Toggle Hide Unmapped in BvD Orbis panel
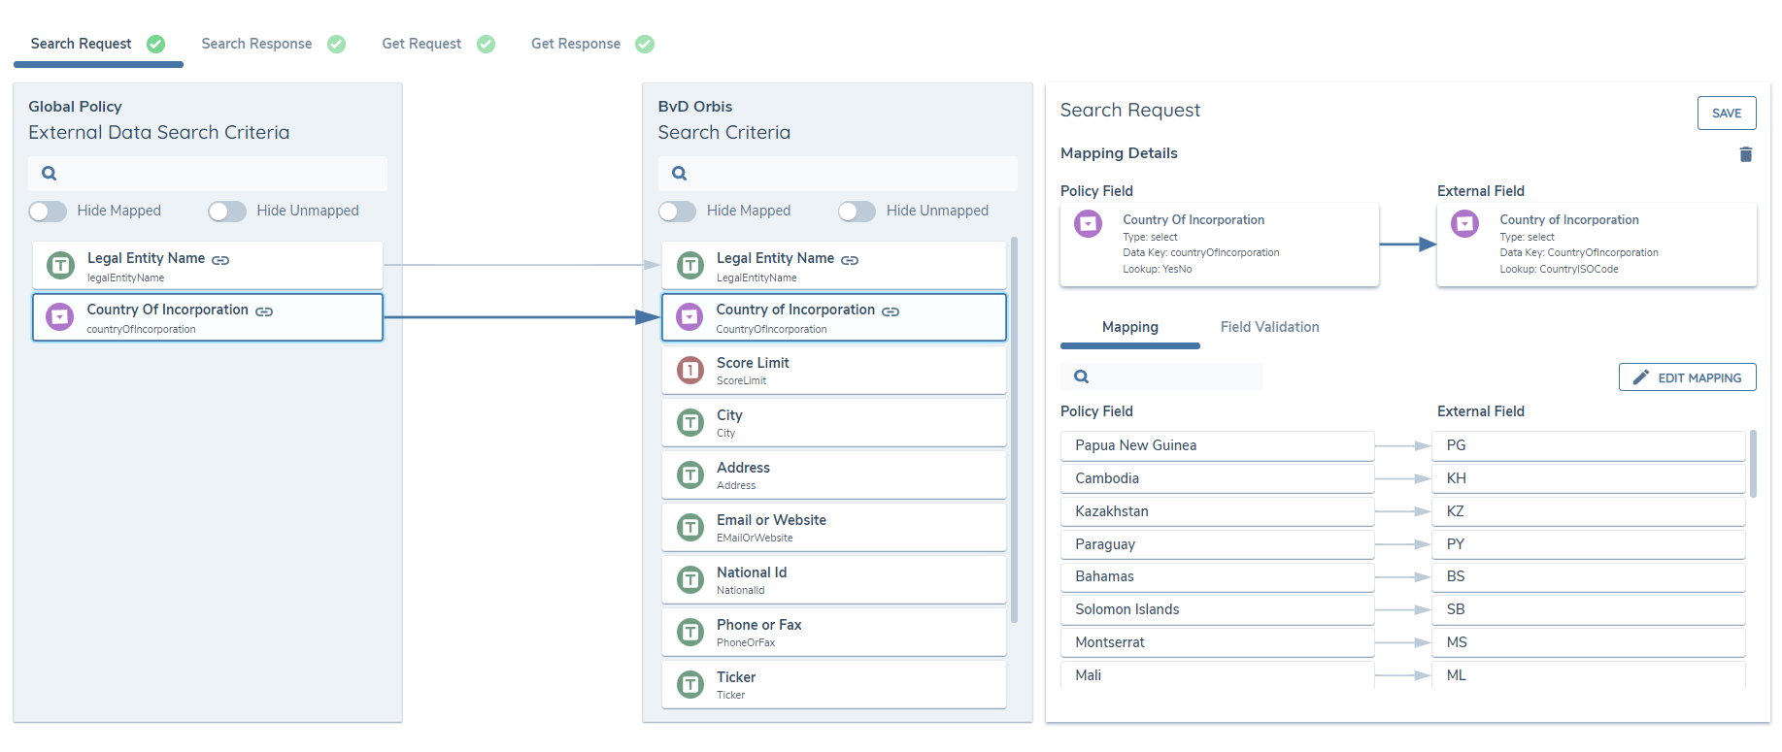 pos(857,212)
